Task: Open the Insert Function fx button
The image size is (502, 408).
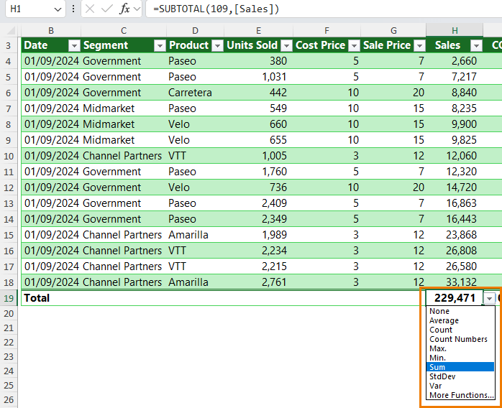Action: pos(124,9)
